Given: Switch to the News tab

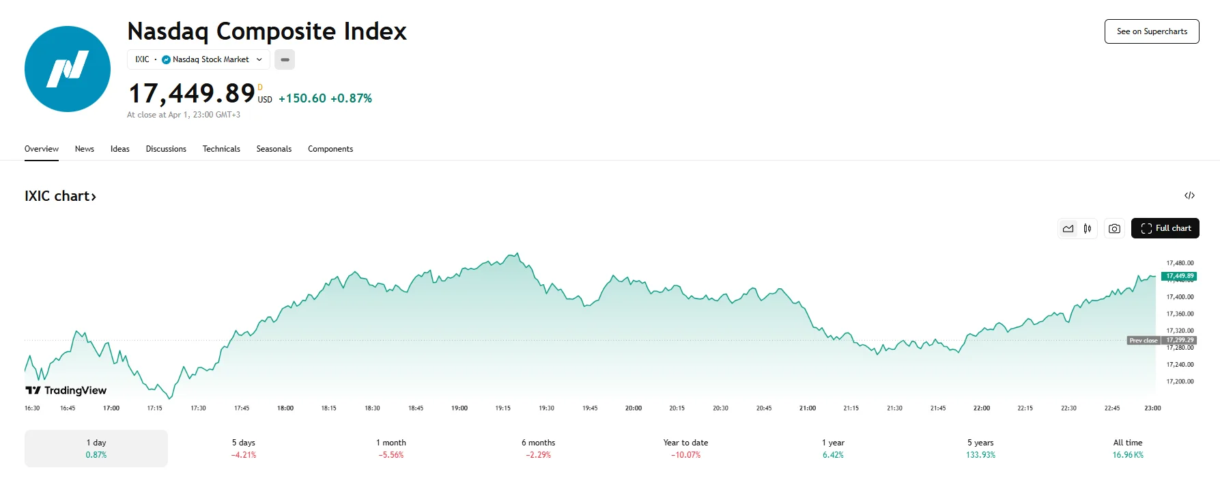Looking at the screenshot, I should click(84, 148).
